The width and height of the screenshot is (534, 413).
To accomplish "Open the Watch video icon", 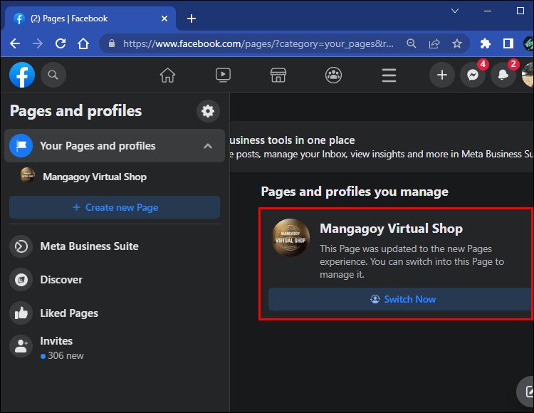I will [x=223, y=75].
